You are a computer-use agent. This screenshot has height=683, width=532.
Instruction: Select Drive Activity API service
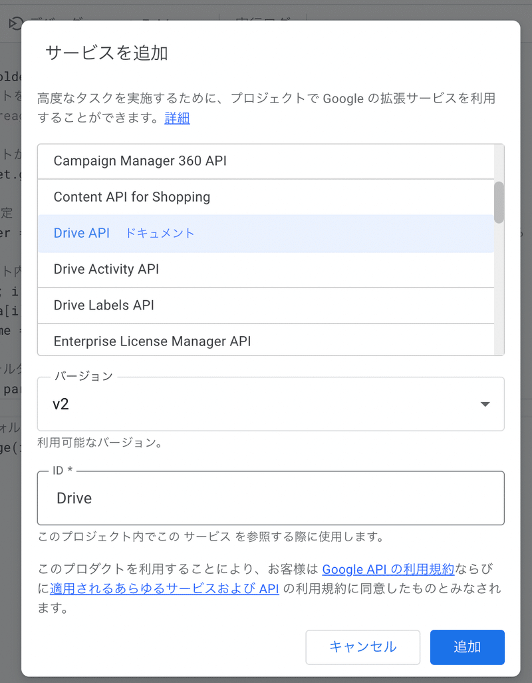pos(266,269)
